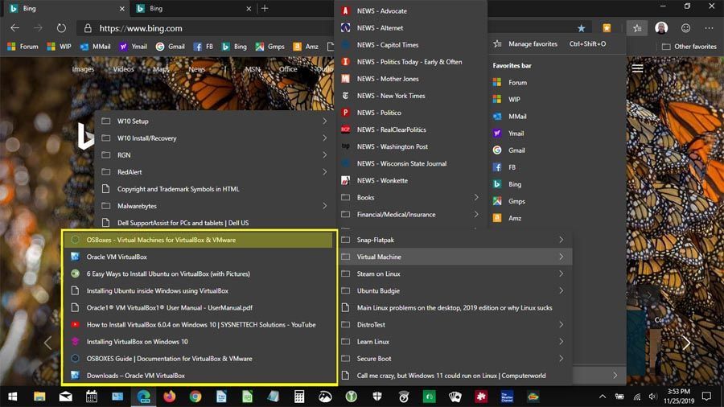The height and width of the screenshot is (407, 724).
Task: Open Amz from the favorites toolbar
Action: [x=306, y=47]
